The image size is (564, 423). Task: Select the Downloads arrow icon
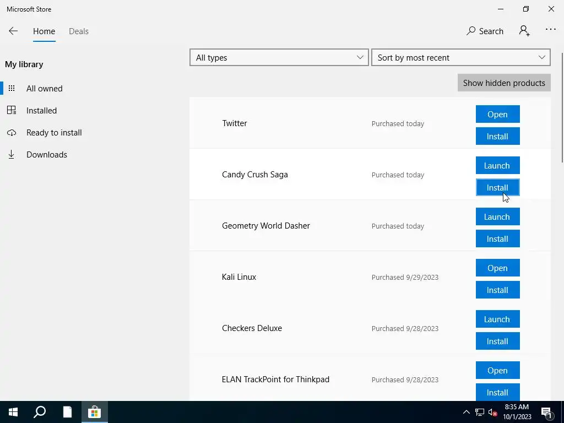click(12, 155)
